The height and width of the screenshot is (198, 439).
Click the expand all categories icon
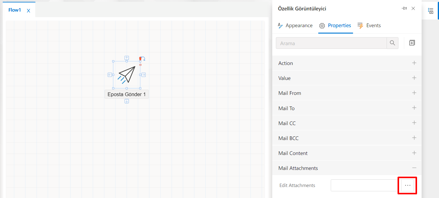click(x=412, y=43)
